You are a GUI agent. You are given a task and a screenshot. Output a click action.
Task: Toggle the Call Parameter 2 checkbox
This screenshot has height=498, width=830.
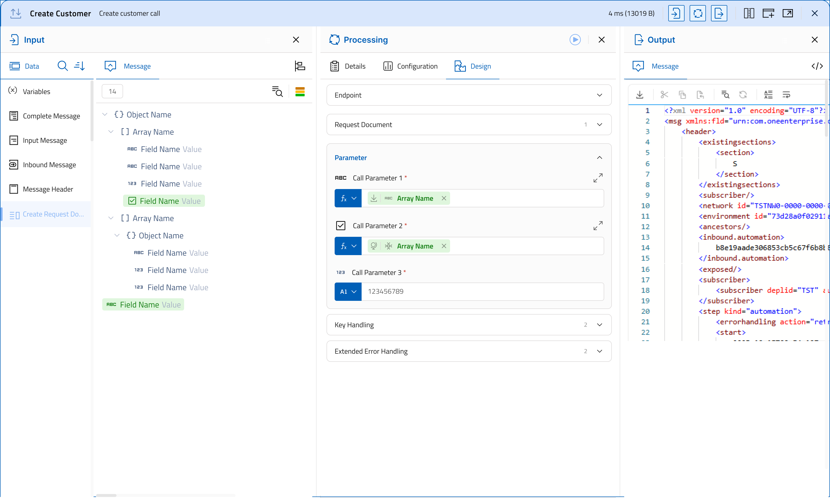(x=340, y=226)
